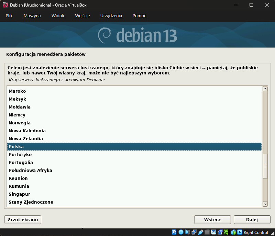This screenshot has height=236, width=275.
Task: Click the VirtualBox app icon in title bar
Action: 5,5
